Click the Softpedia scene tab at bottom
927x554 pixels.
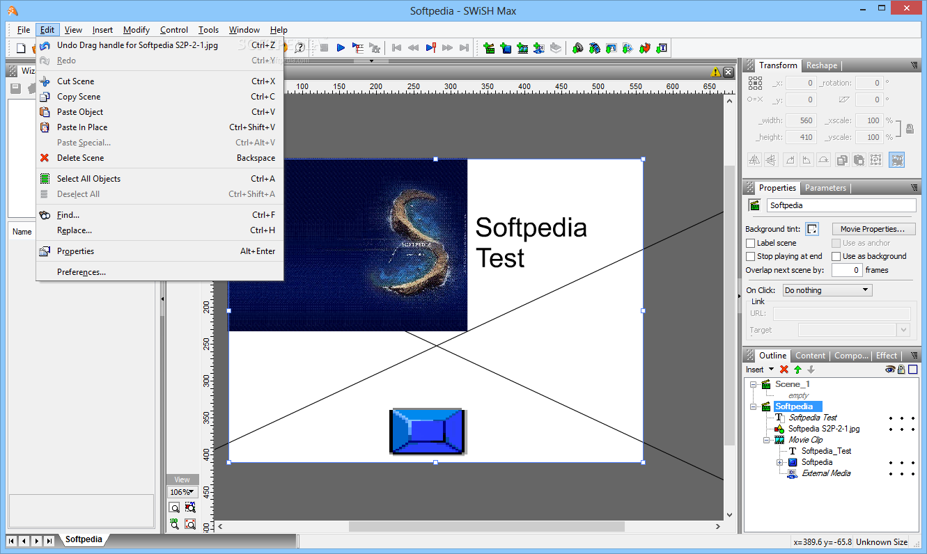[84, 539]
